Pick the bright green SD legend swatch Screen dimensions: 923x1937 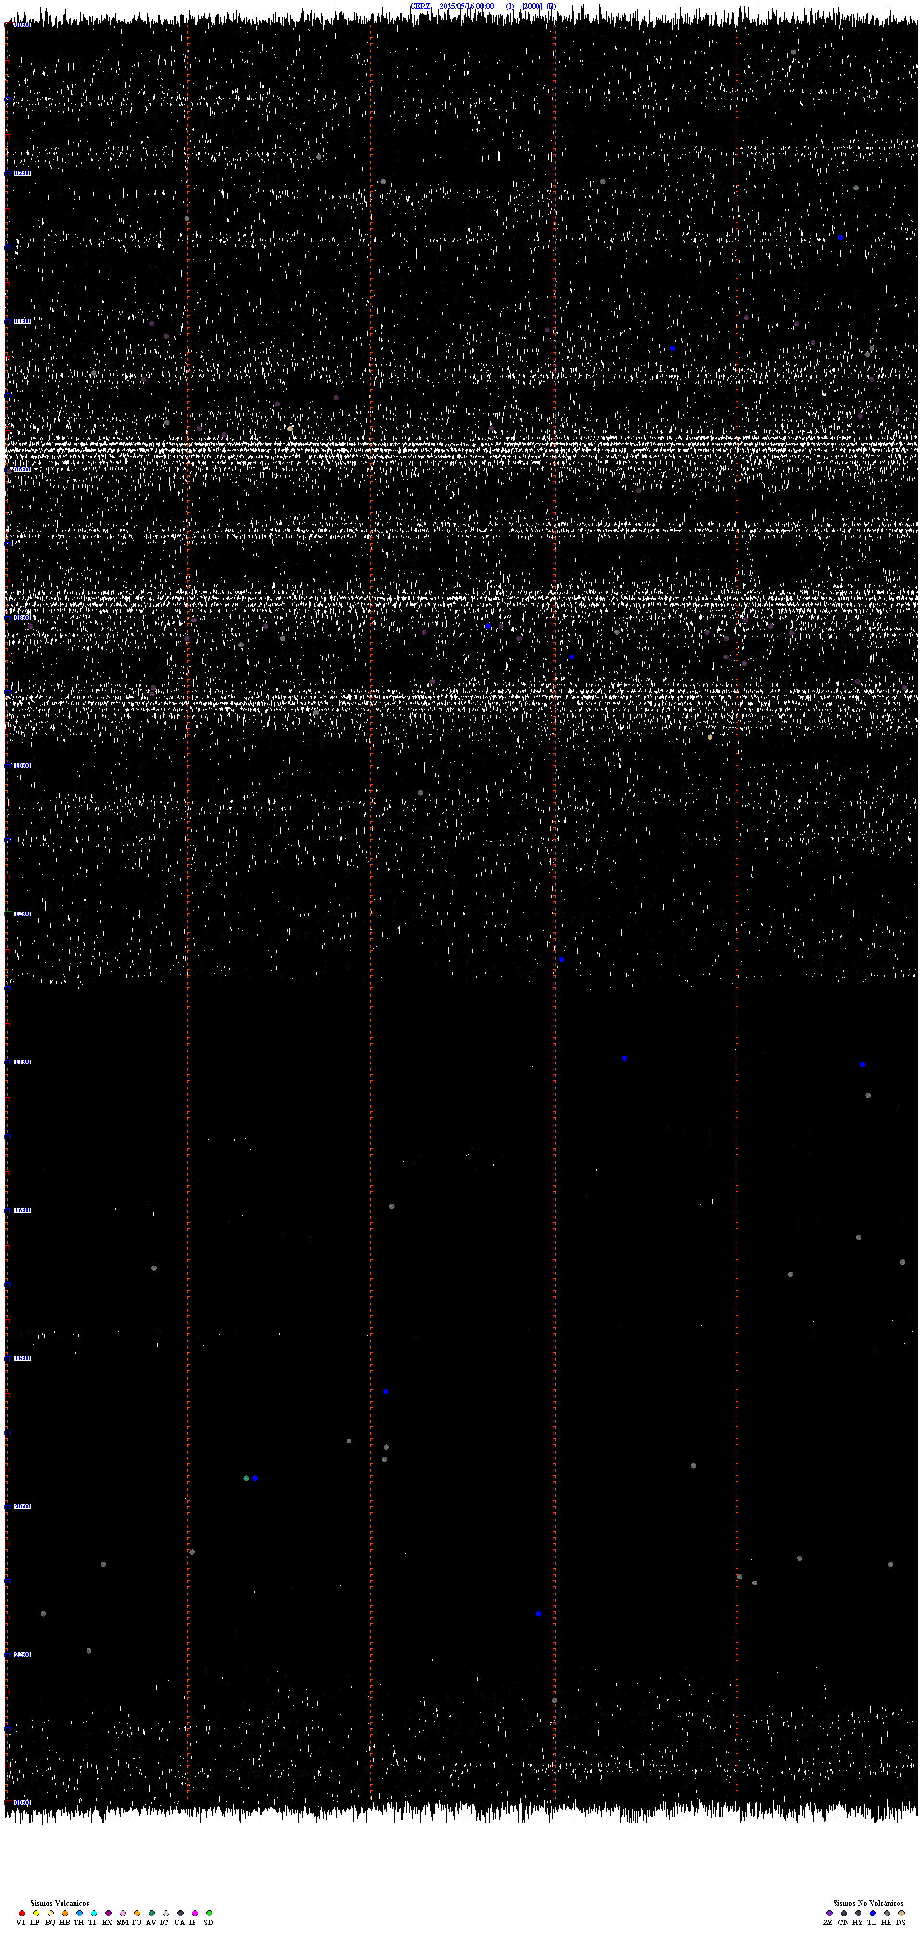click(x=209, y=1913)
